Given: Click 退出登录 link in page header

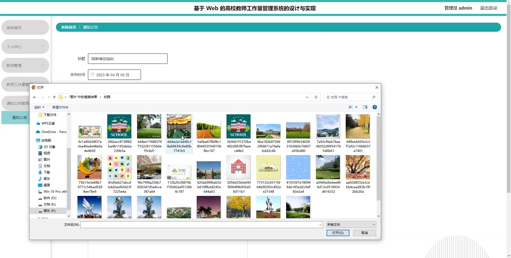Looking at the screenshot, I should coord(488,8).
